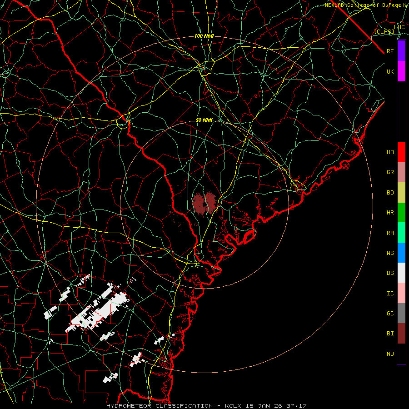Pick the HR green legend swatch

coord(401,212)
